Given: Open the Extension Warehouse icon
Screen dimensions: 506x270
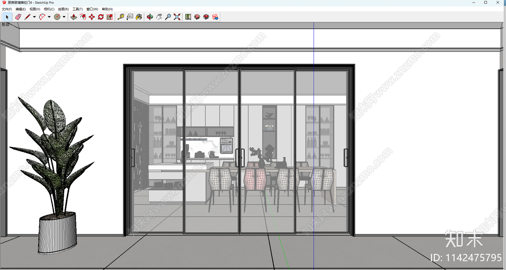Looking at the screenshot, I should pos(206,17).
